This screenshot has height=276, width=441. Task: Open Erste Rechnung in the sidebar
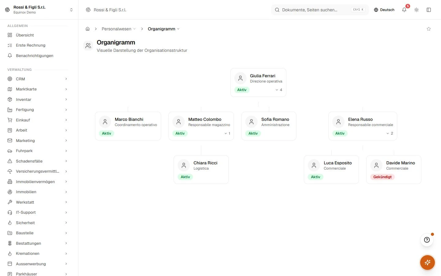(x=38, y=45)
